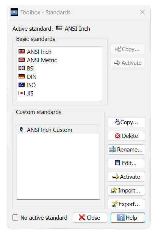Delete the selected custom standard

click(x=126, y=136)
